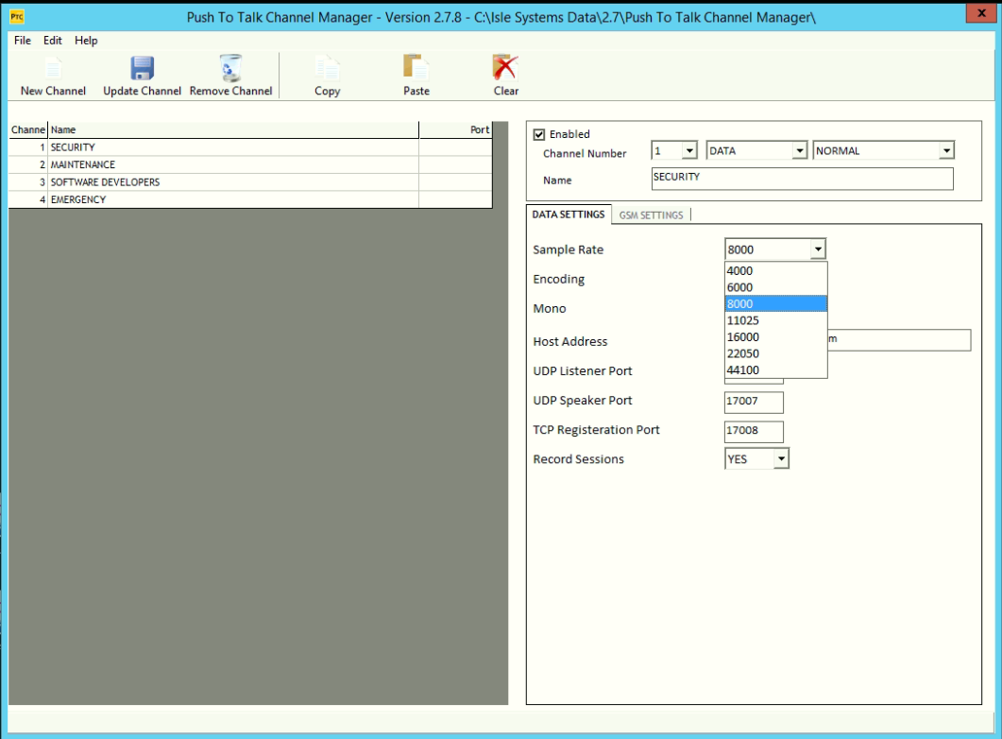Select highlighted 8000 sample rate option
The width and height of the screenshot is (1002, 739).
click(775, 303)
